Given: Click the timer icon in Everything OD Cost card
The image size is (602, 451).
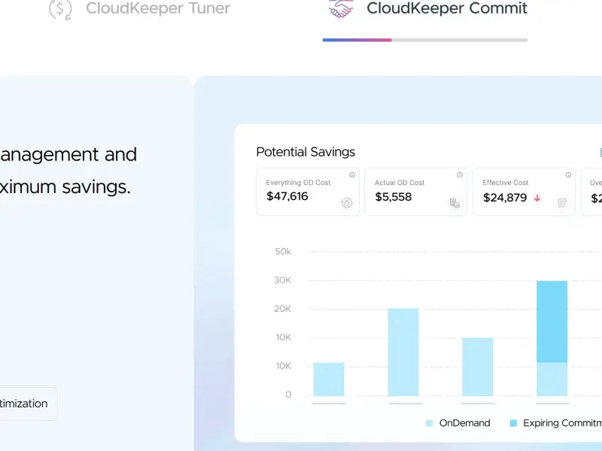Looking at the screenshot, I should click(347, 202).
